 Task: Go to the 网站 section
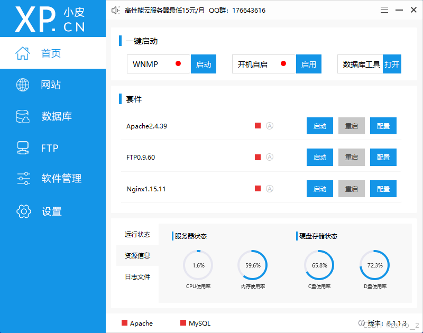(x=51, y=85)
